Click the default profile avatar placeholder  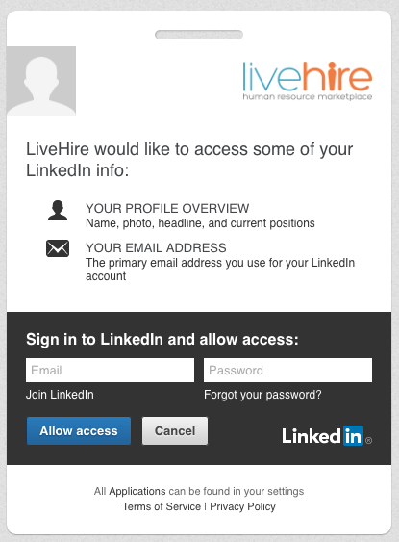click(x=41, y=81)
